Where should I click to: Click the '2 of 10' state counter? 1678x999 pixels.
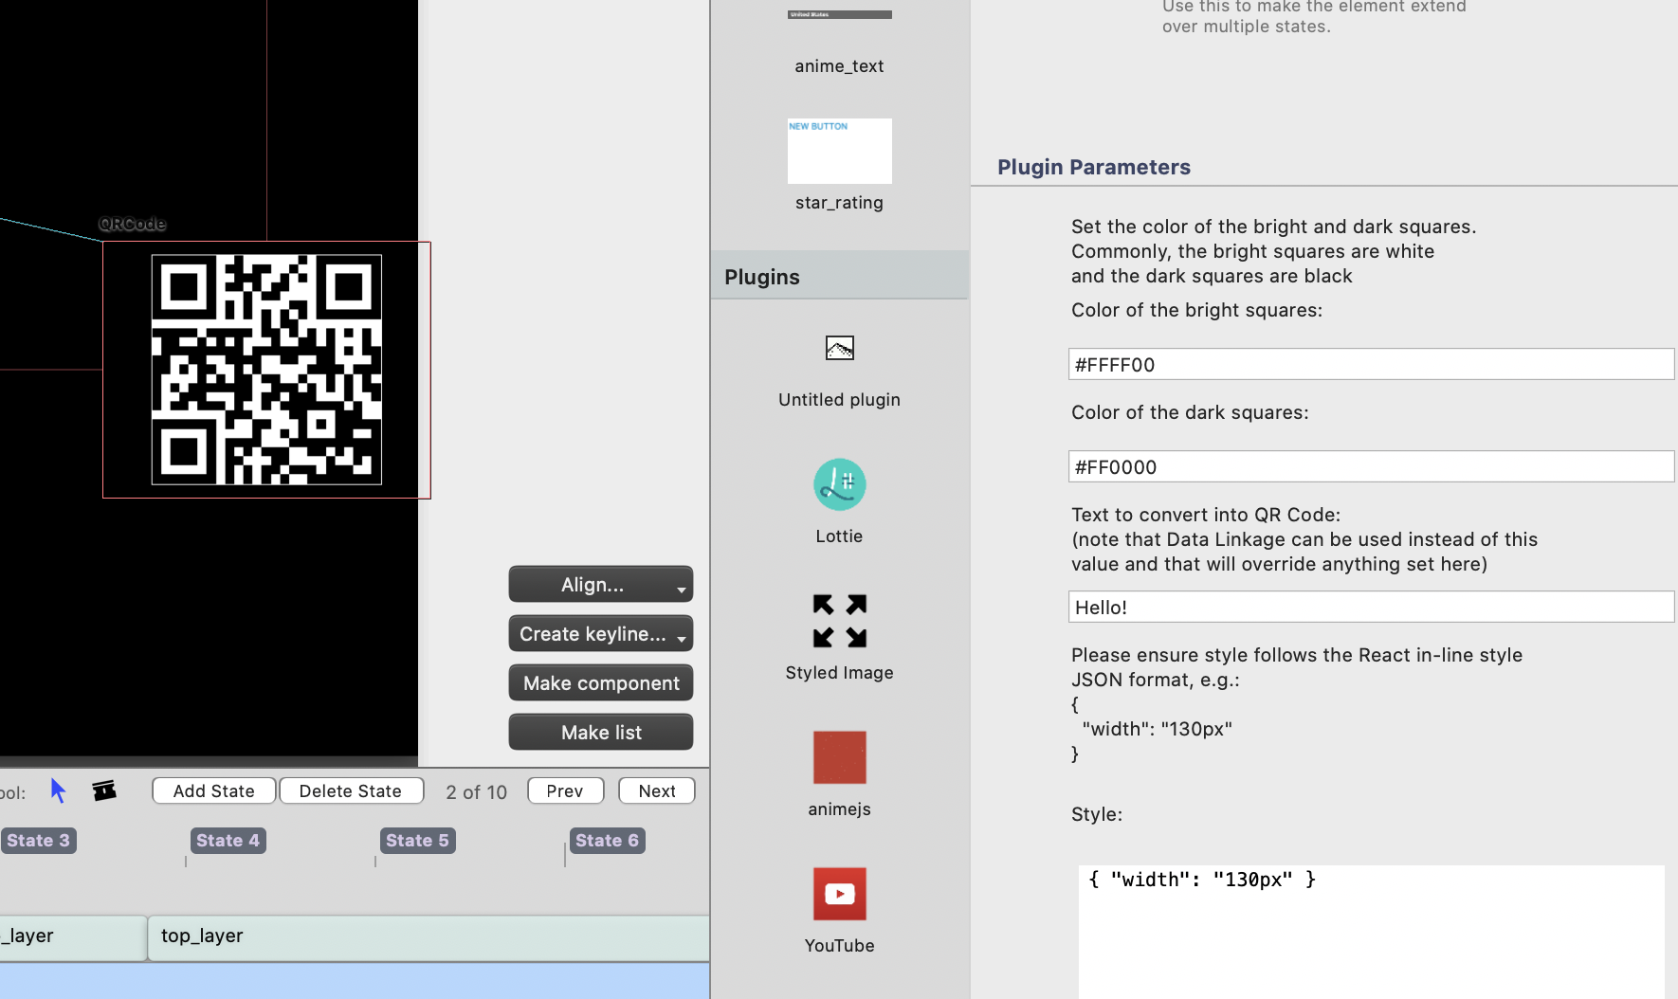pyautogui.click(x=476, y=792)
